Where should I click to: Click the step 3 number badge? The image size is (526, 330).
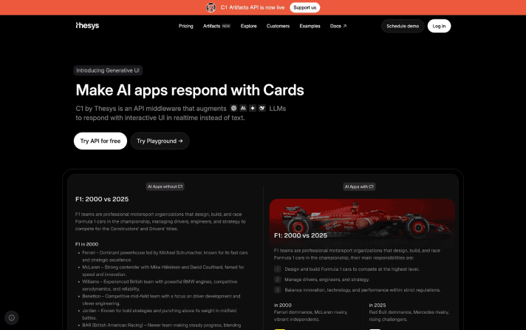coord(278,289)
